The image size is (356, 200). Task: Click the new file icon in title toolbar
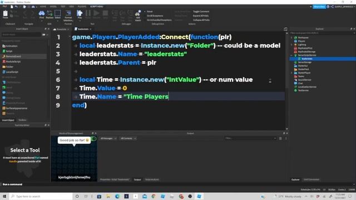[12, 7]
